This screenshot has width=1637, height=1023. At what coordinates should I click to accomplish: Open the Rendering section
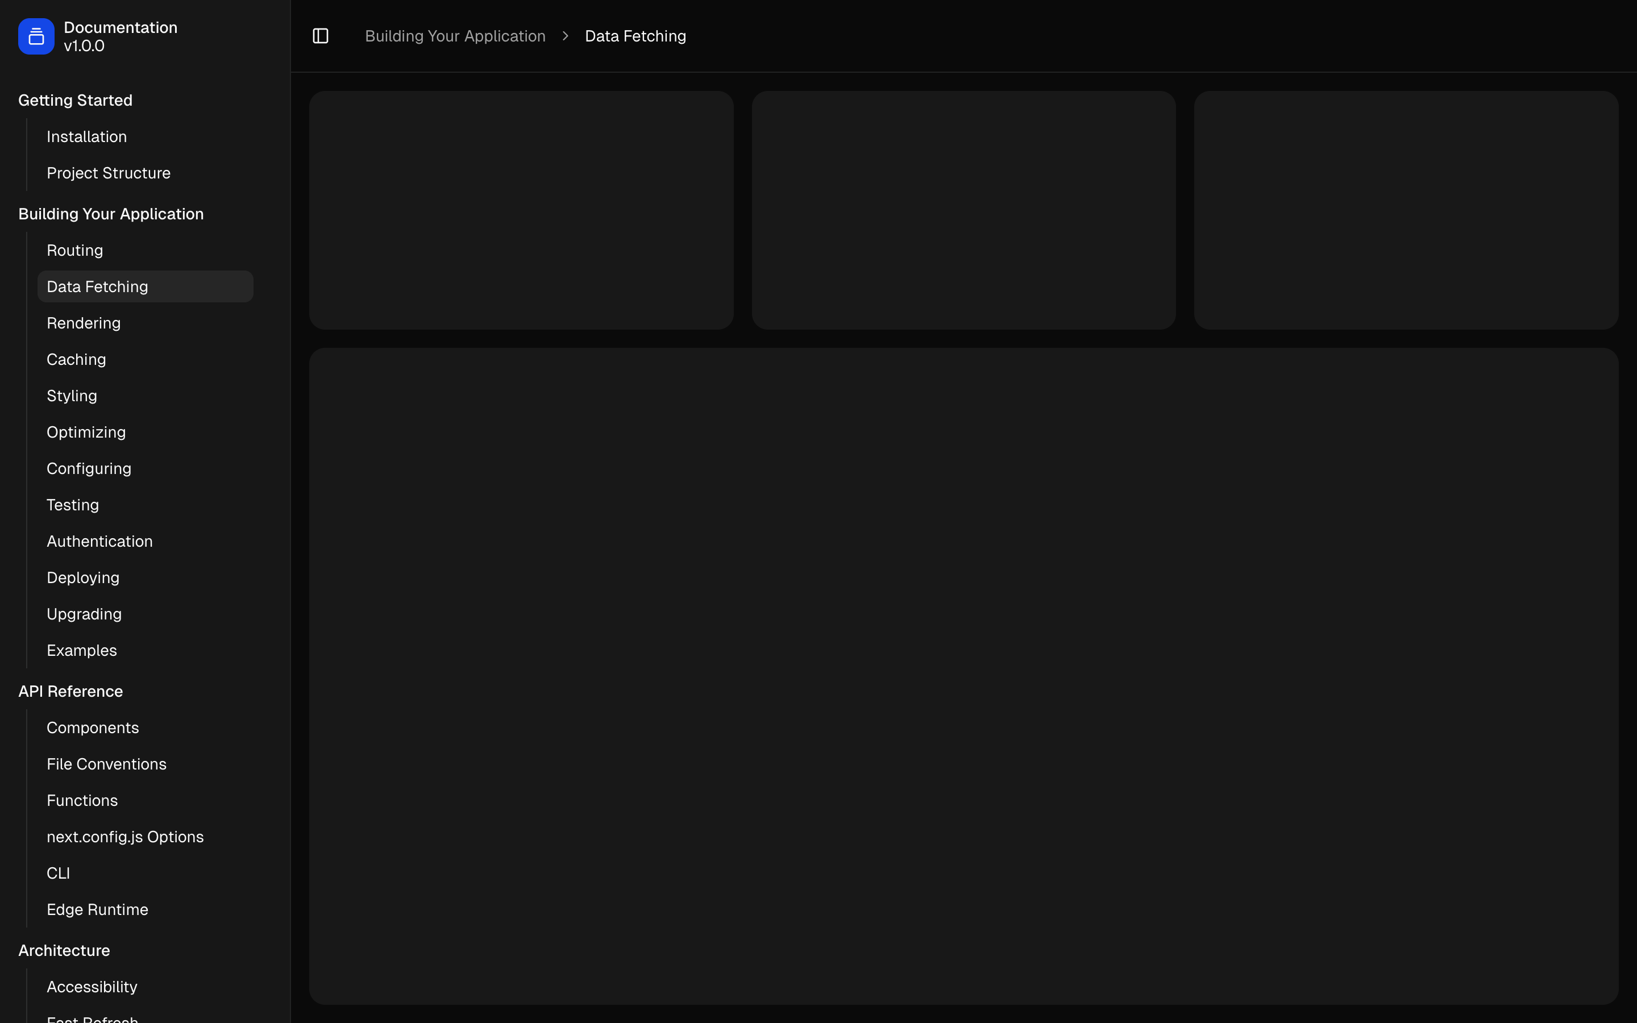click(x=83, y=323)
